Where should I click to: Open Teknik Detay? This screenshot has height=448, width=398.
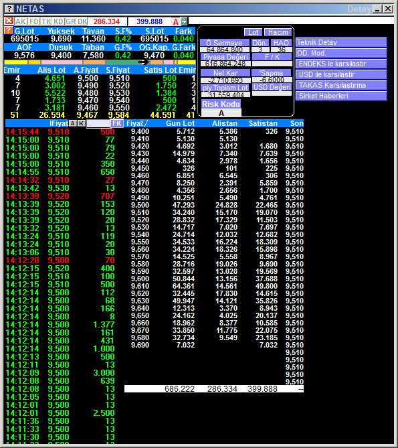click(341, 43)
